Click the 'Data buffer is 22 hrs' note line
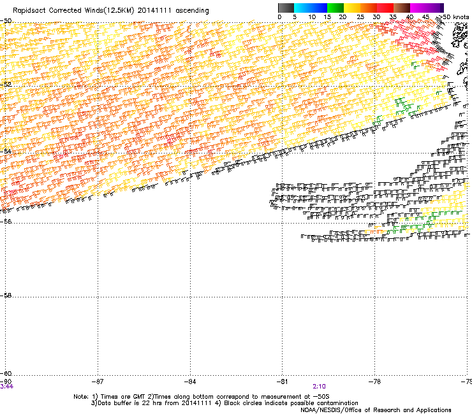The height and width of the screenshot is (414, 472). click(225, 403)
